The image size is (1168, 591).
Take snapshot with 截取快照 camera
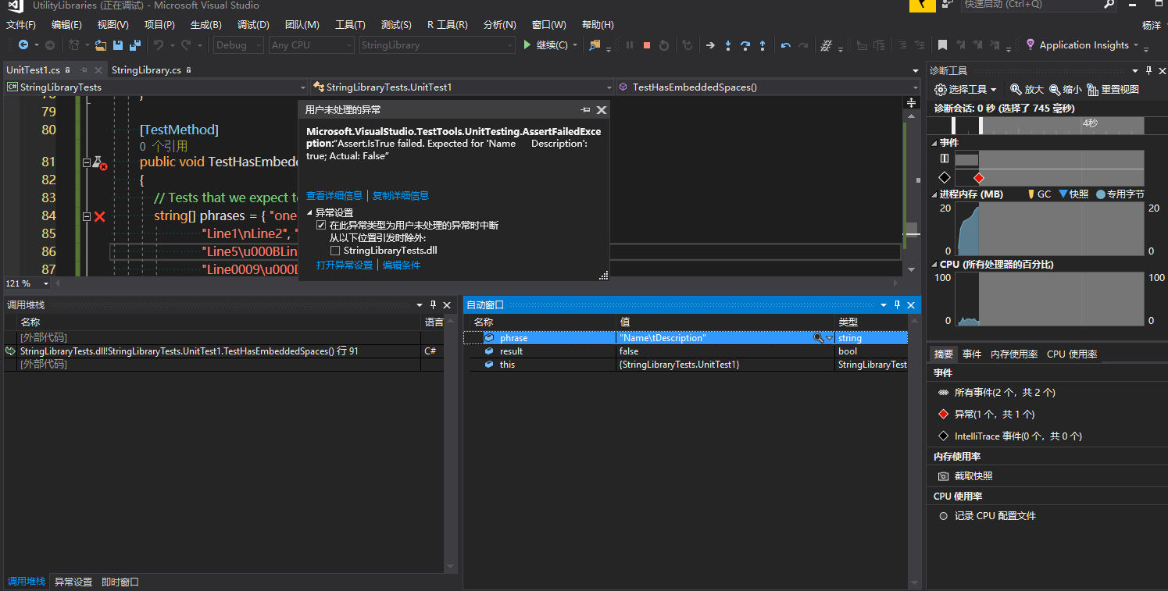[944, 475]
